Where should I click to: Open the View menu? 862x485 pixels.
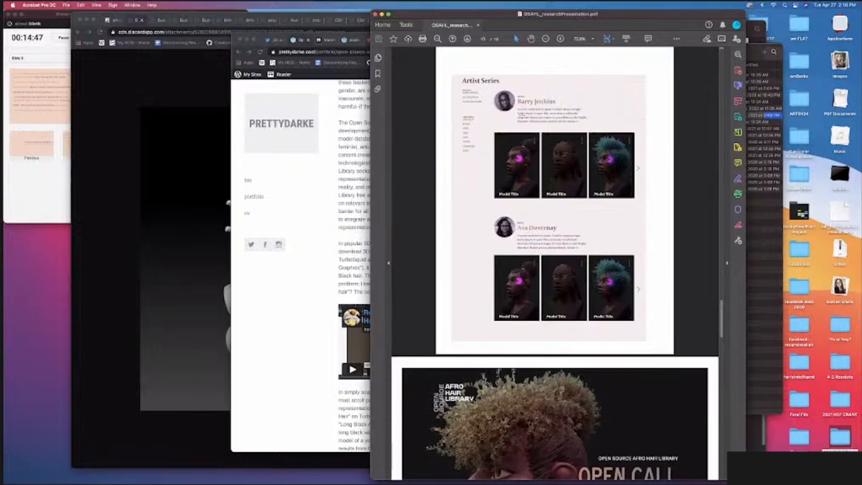[96, 5]
